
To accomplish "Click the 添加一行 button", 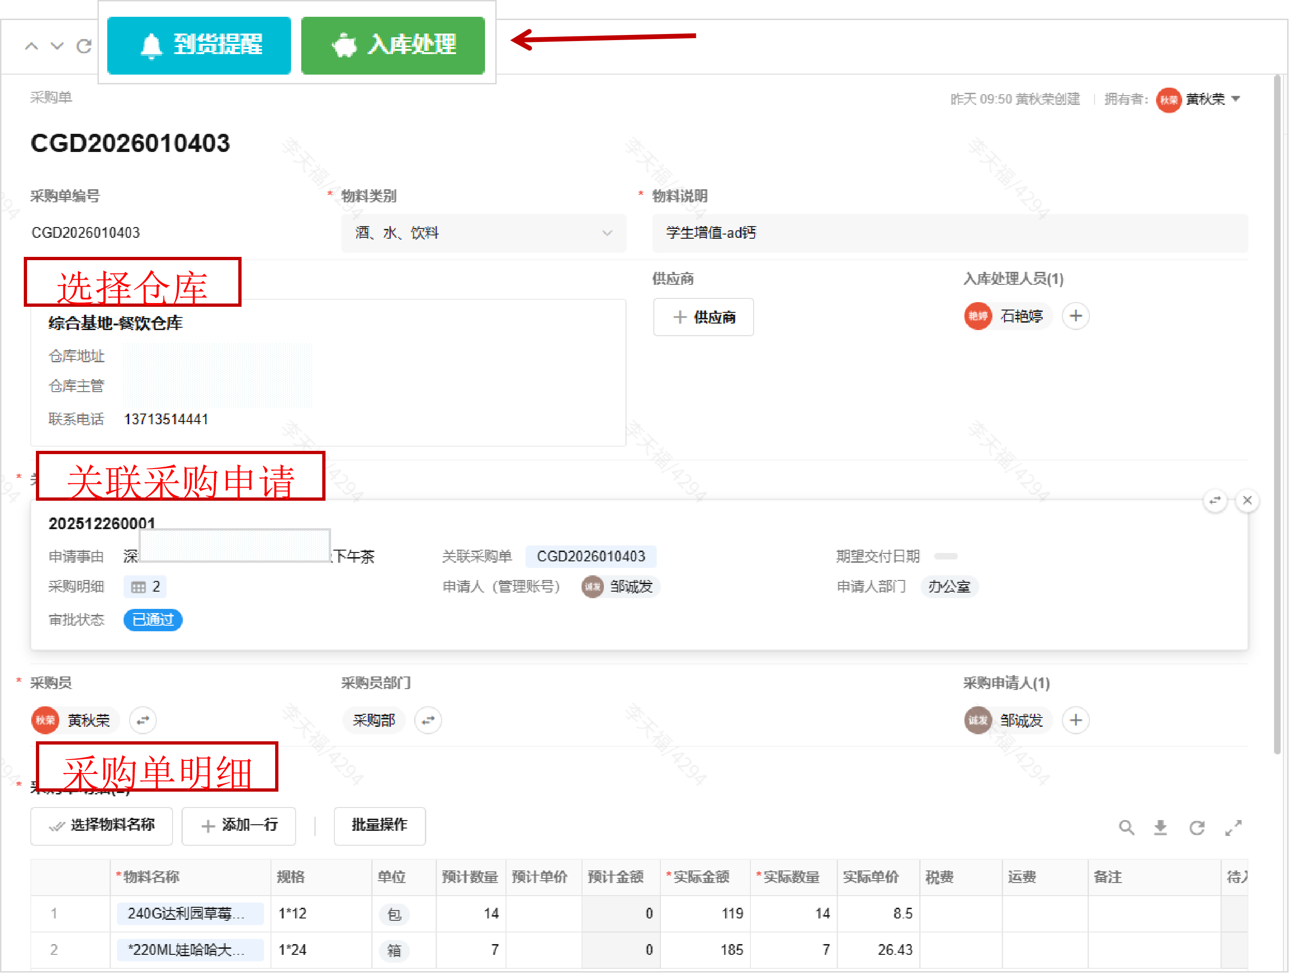I will (x=239, y=825).
